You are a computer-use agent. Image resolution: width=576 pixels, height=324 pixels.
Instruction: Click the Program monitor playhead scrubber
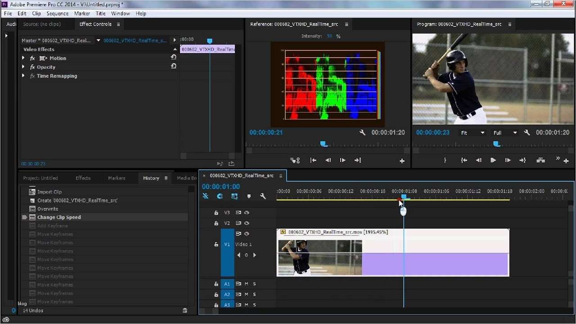[x=496, y=144]
